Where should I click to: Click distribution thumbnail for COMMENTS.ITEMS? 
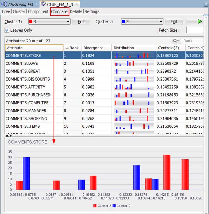(x=134, y=126)
